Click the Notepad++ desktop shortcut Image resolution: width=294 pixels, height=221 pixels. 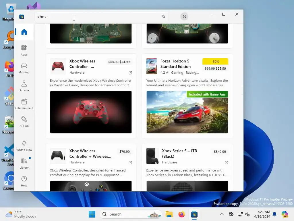tap(8, 125)
